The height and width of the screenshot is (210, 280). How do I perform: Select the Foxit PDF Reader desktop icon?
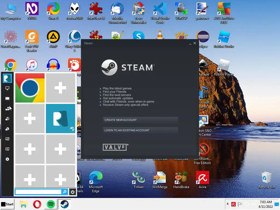[x=32, y=41]
